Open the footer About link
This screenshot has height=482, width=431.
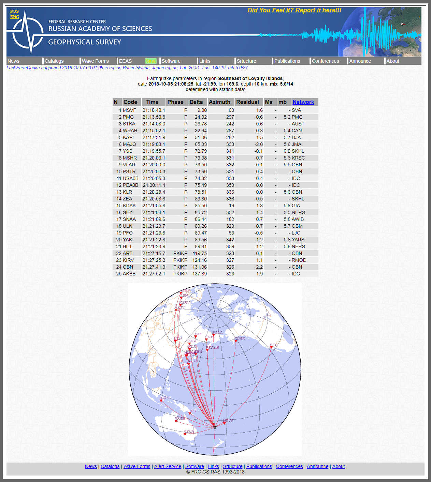[339, 466]
